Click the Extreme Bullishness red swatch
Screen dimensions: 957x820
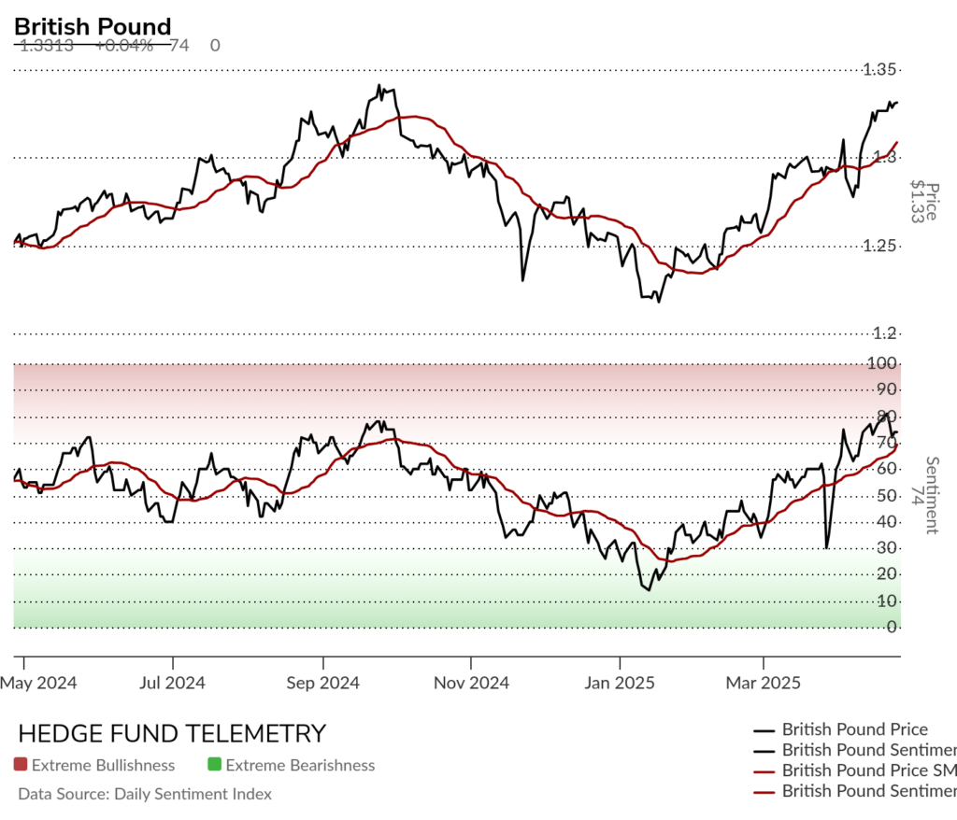(21, 764)
